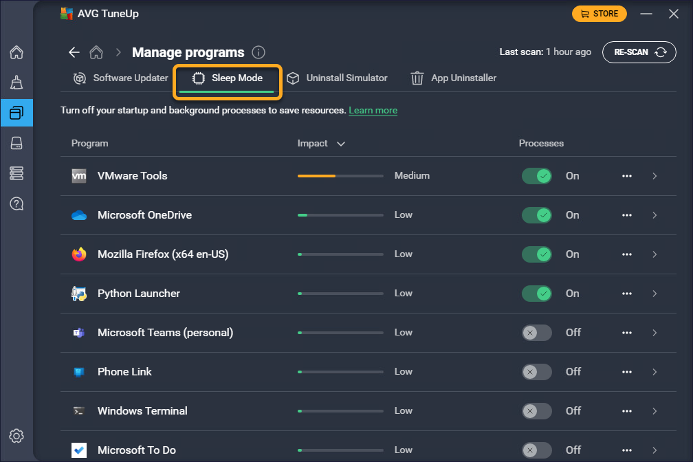Click the info icon beside Manage programs
The width and height of the screenshot is (693, 462).
[x=258, y=52]
